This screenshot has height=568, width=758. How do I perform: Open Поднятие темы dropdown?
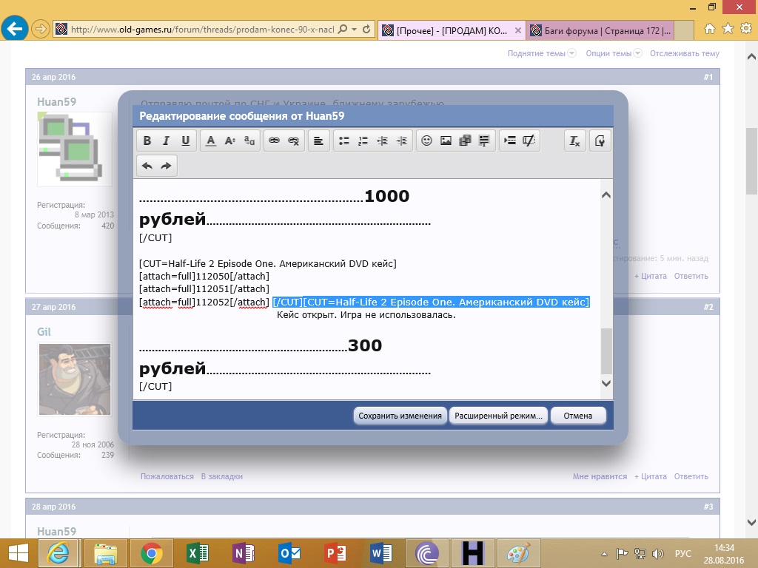[542, 53]
